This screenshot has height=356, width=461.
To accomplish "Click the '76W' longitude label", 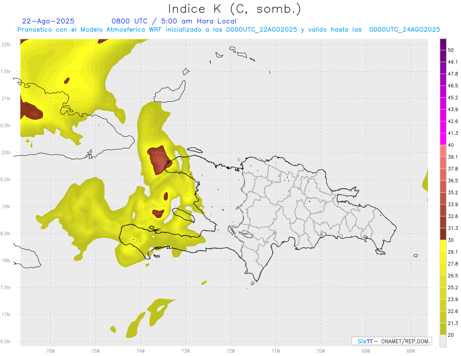I will (x=50, y=351).
